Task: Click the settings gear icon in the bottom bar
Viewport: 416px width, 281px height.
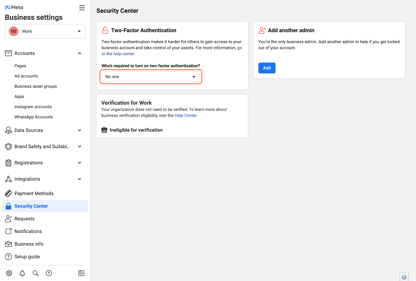Action: pos(9,273)
